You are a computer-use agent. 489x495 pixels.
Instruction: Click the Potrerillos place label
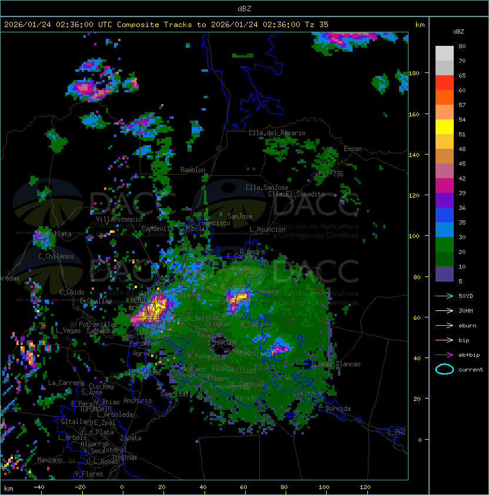coord(98,325)
